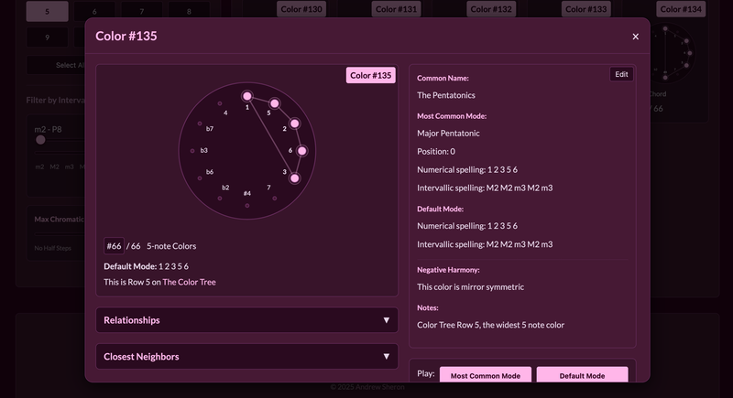The height and width of the screenshot is (398, 733).
Task: Open the Color #131 card in background
Action: (x=396, y=9)
